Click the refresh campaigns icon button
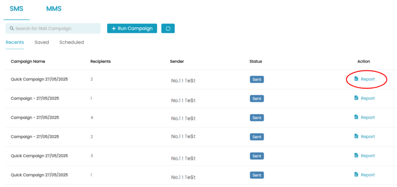 tap(168, 29)
